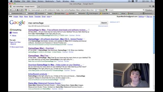163x92 pixels.
Task: Open the Feedback dropdown button
Action: (150, 10)
